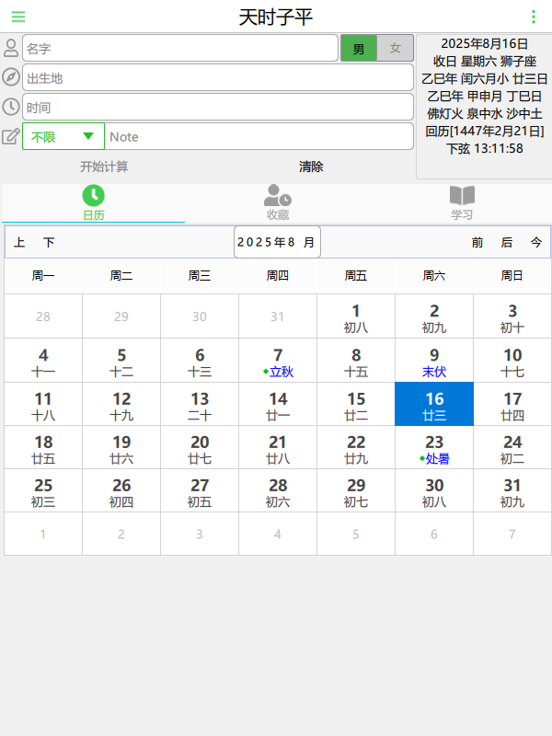
Task: Open the green hamburger menu
Action: click(x=18, y=17)
